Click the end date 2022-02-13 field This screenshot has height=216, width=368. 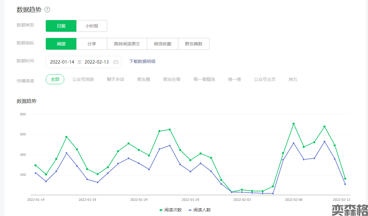coord(97,62)
